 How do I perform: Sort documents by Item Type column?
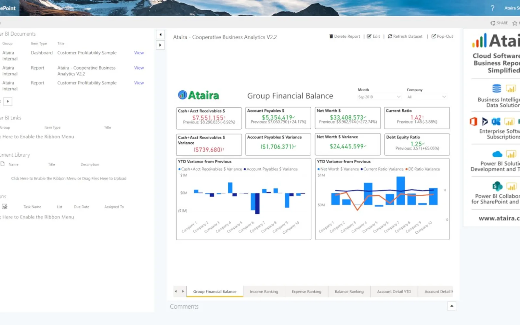(39, 44)
